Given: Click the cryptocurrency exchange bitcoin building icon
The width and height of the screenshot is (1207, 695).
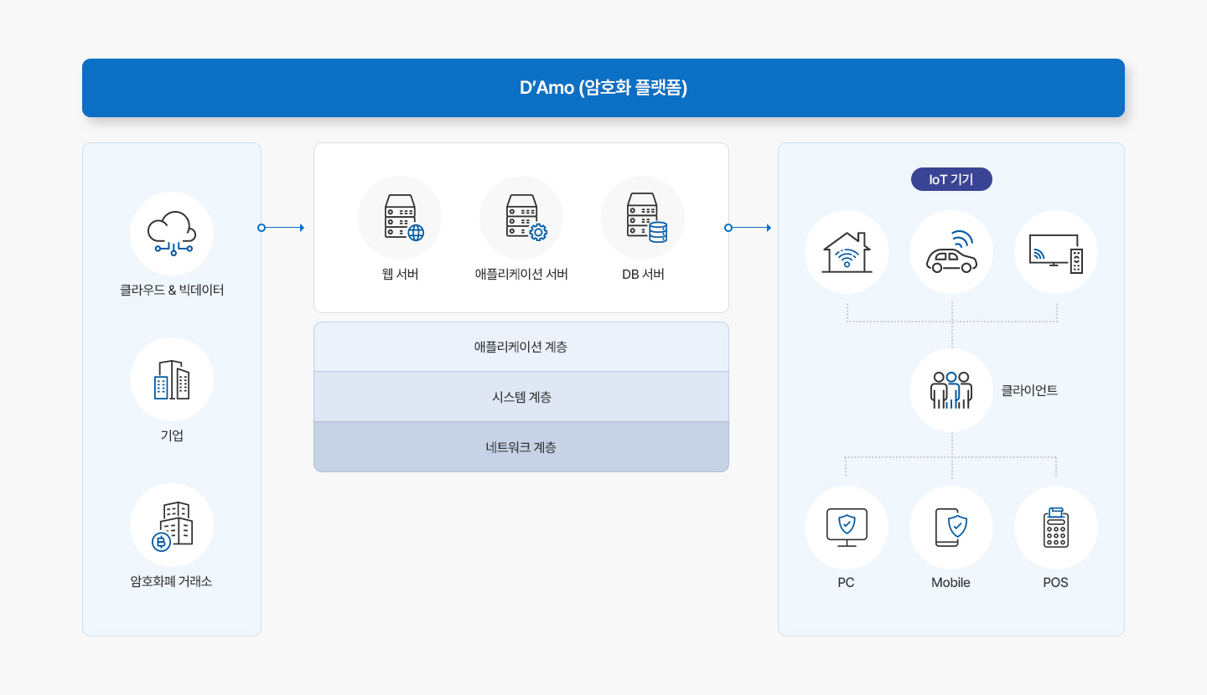Looking at the screenshot, I should point(172,525).
